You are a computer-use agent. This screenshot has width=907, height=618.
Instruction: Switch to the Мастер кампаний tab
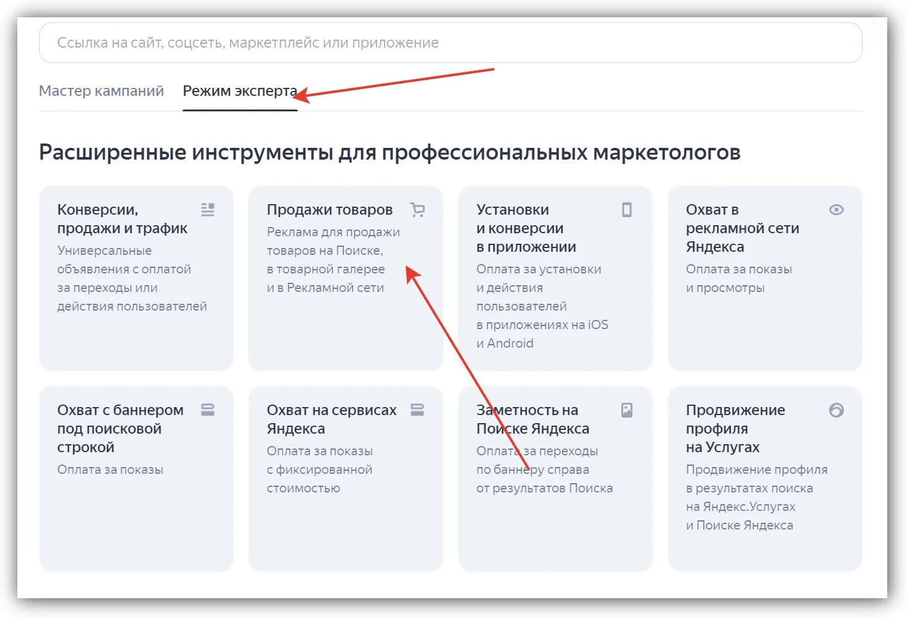click(x=101, y=91)
